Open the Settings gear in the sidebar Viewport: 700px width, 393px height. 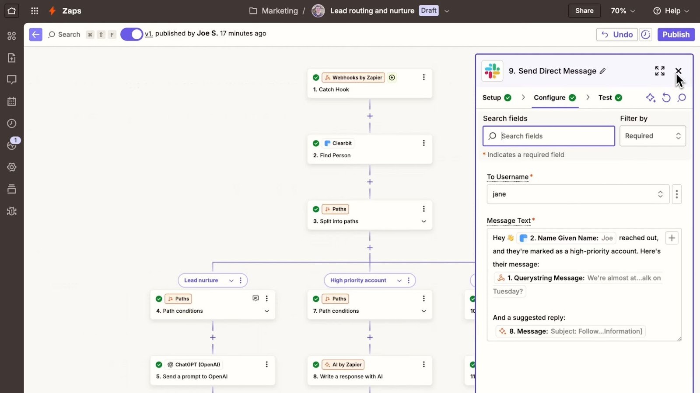coord(12,167)
